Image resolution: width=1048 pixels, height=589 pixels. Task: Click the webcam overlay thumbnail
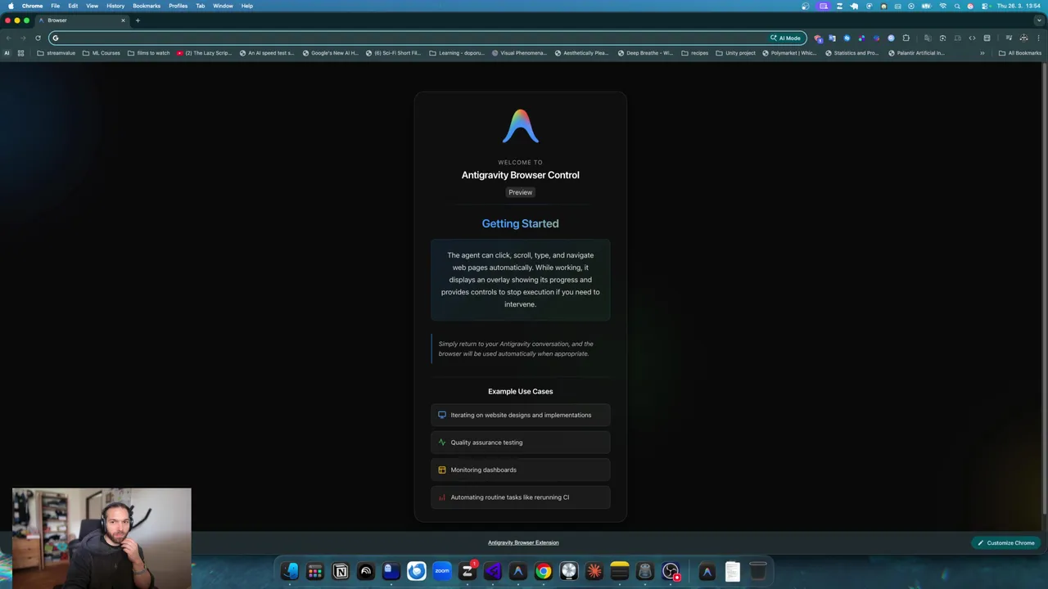(x=102, y=538)
